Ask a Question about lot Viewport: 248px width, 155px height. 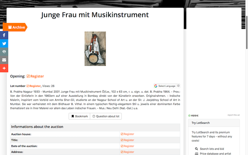(106, 116)
